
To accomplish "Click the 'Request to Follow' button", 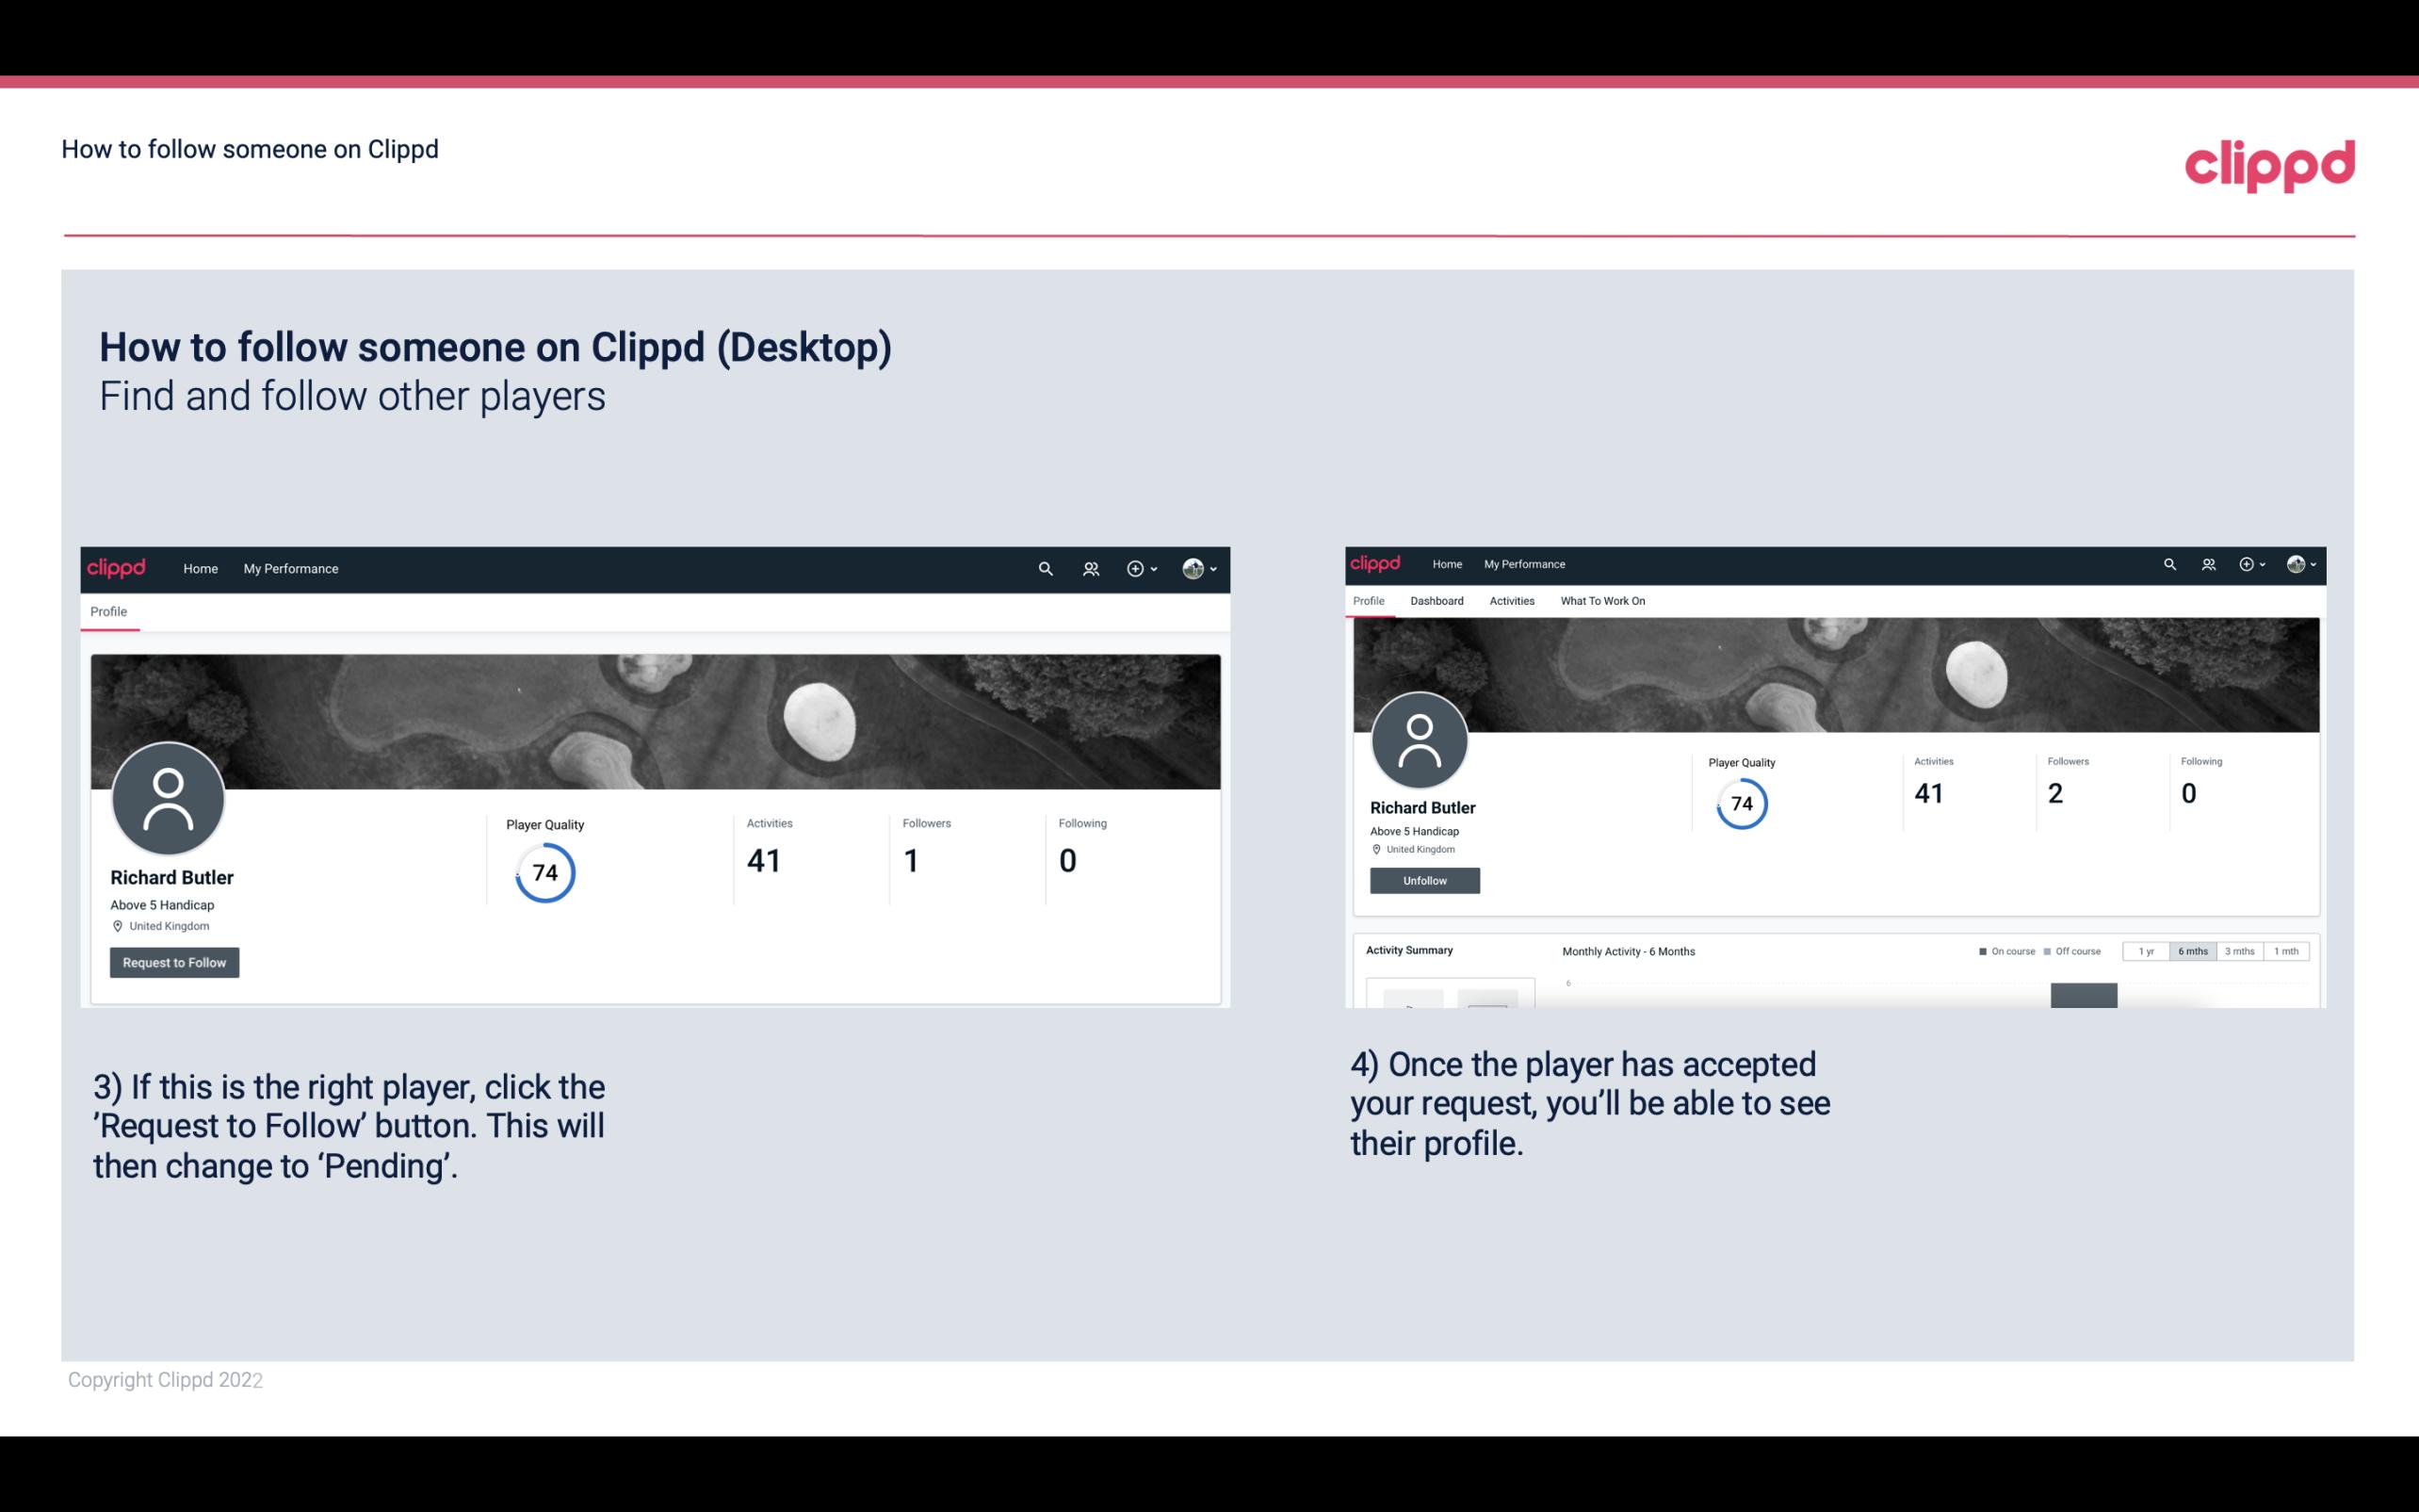I will click(174, 962).
